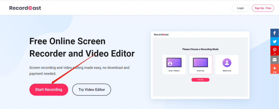Screen dimensions: 279x109
Task: Open Try Video Editor button
Action: tap(92, 90)
